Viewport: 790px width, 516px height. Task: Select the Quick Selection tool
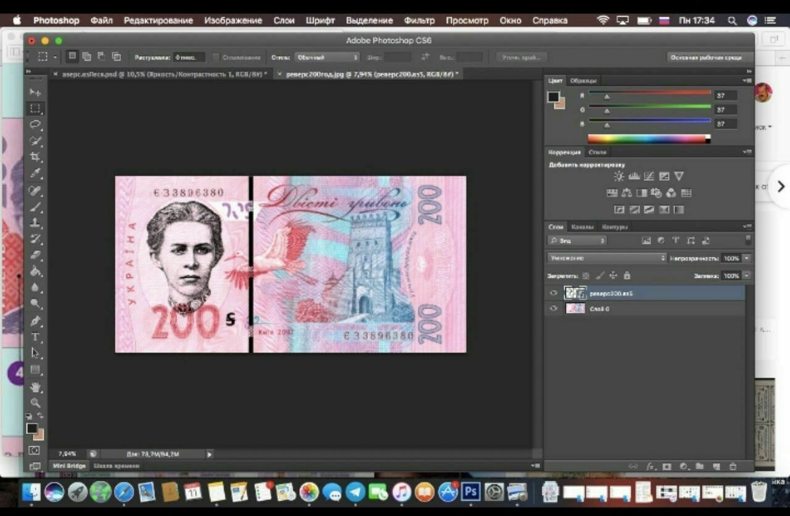tap(35, 141)
